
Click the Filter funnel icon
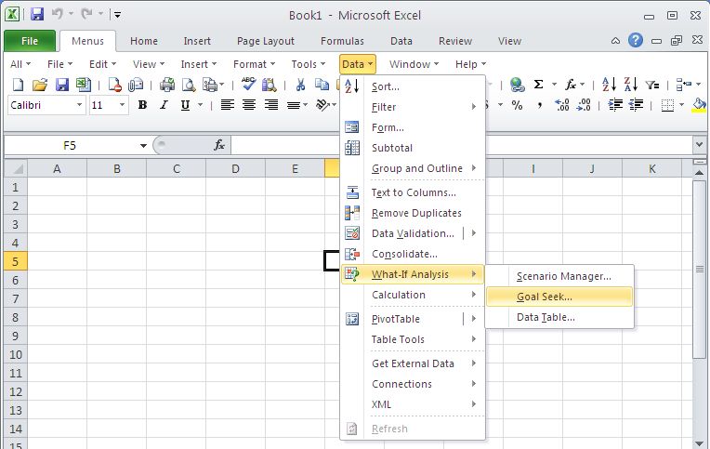[652, 85]
